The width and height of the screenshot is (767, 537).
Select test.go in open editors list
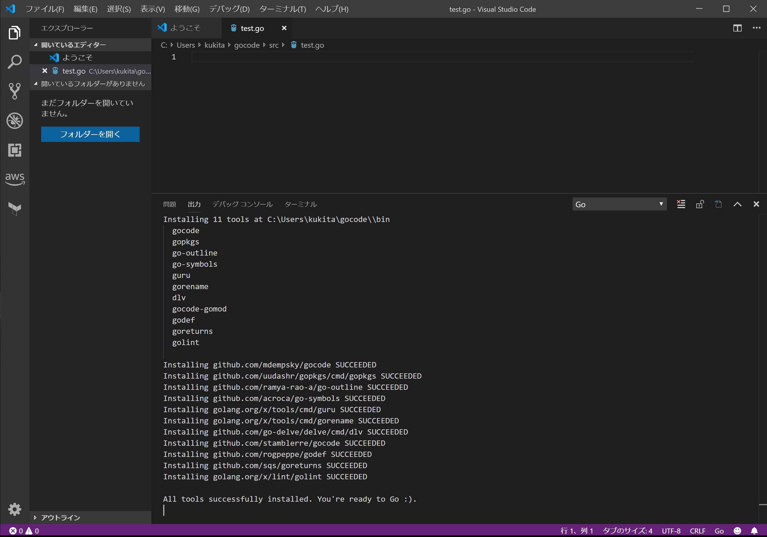pyautogui.click(x=90, y=71)
